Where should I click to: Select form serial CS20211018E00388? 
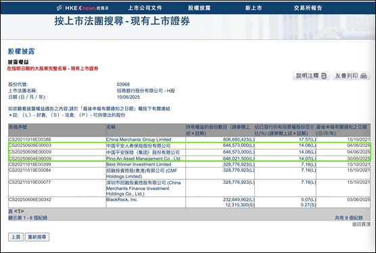30,139
